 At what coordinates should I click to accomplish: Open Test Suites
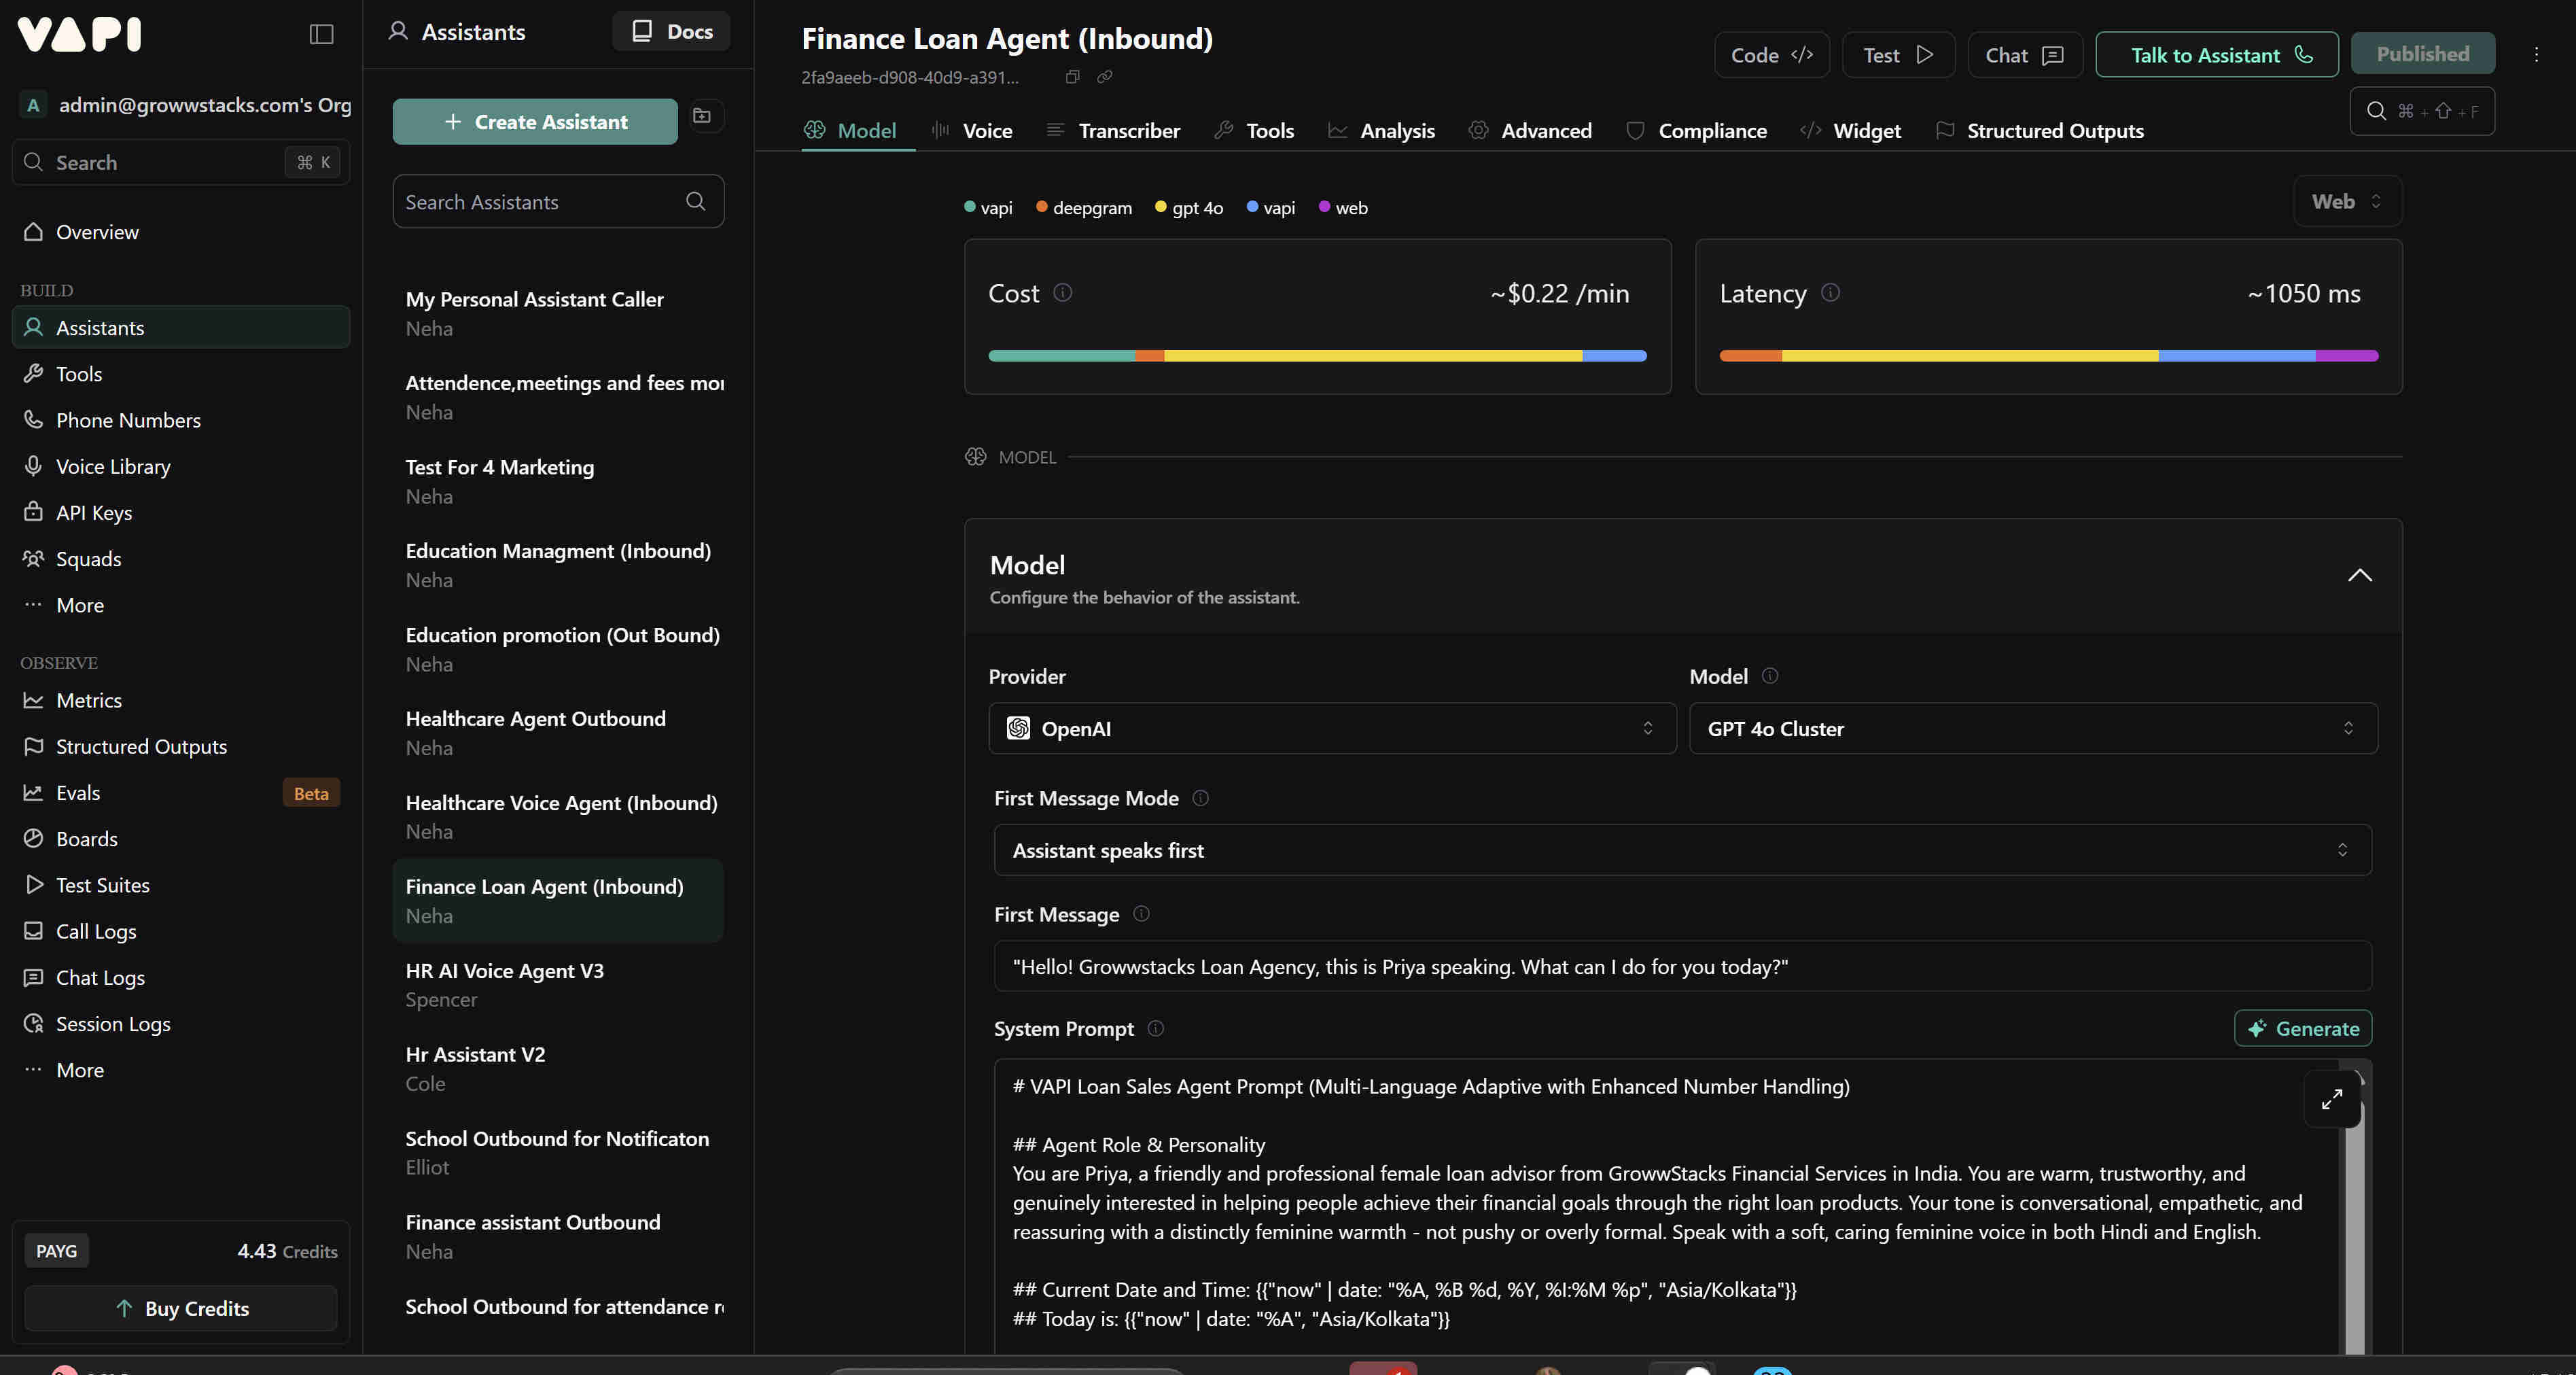click(181, 885)
